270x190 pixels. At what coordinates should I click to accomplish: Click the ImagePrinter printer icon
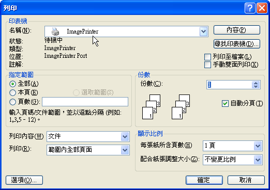coord(55,31)
